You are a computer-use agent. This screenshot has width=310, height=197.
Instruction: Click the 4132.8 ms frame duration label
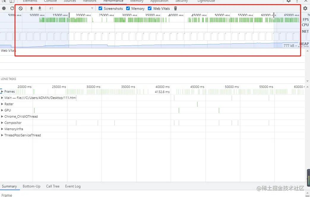click(162, 92)
